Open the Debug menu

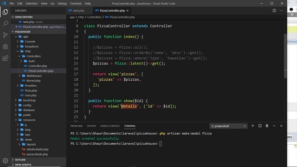pos(62,3)
